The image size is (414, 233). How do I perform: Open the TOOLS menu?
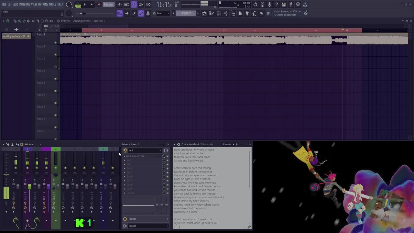53,5
